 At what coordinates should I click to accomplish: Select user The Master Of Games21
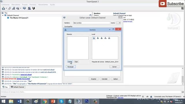coord(19,18)
